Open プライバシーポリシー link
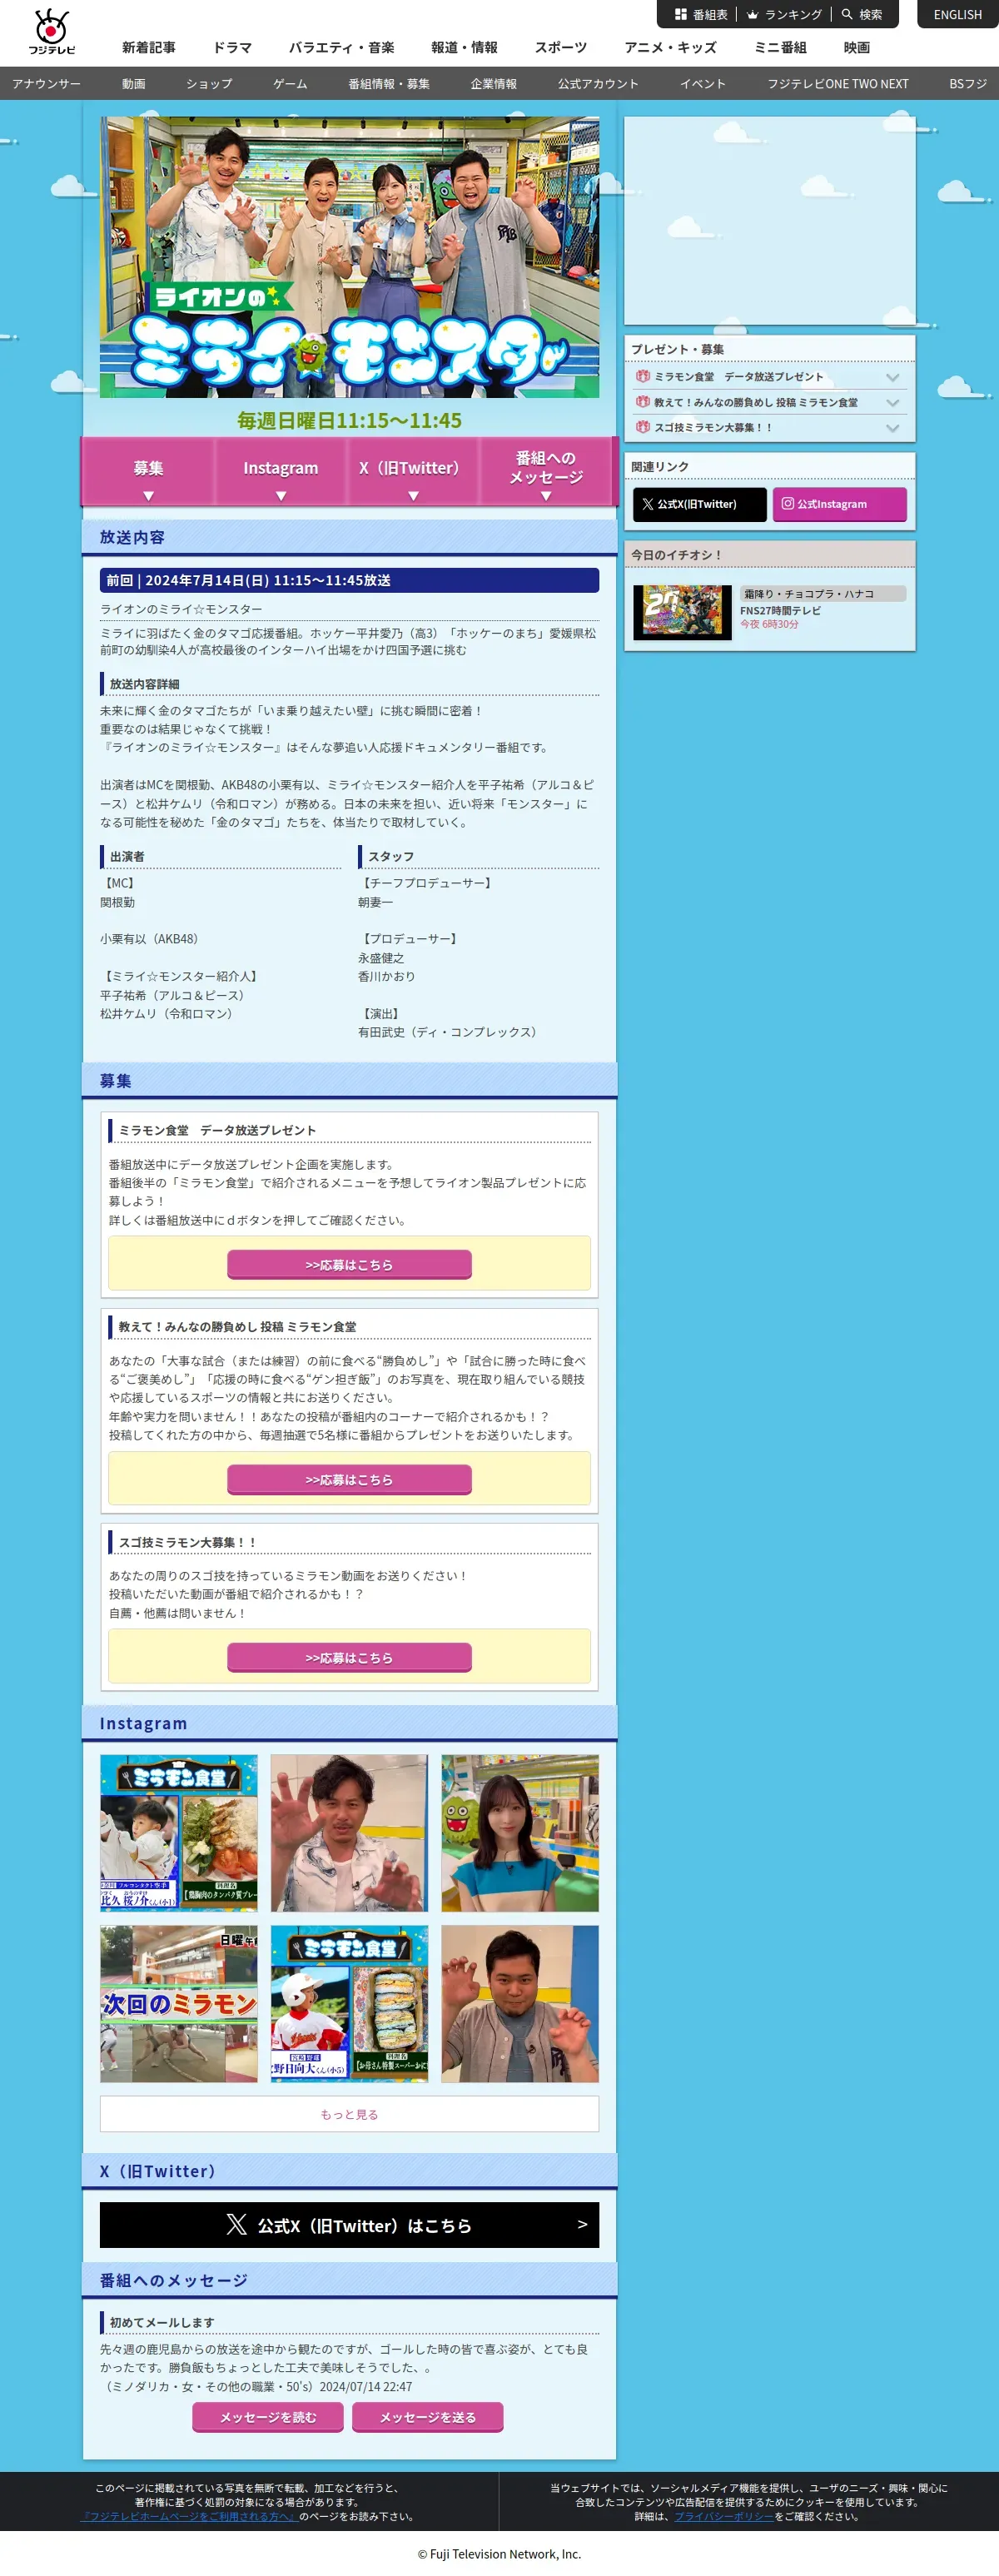The image size is (999, 2576). pyautogui.click(x=723, y=2516)
